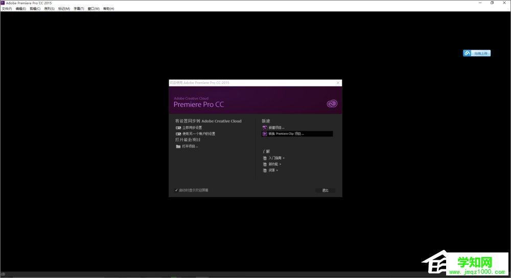This screenshot has height=278, width=511.
Task: Click the 拖拽上传 upload button
Action: 481,53
